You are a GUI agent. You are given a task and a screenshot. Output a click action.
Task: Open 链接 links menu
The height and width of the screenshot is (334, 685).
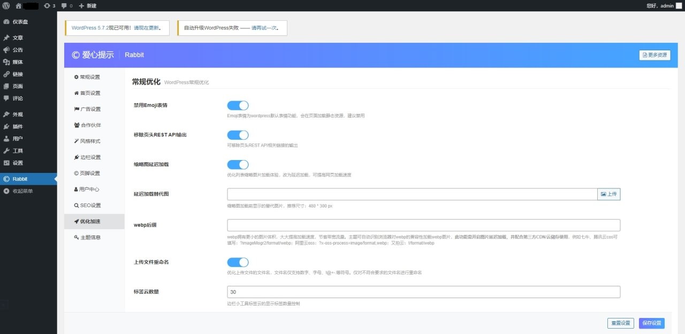(x=28, y=74)
